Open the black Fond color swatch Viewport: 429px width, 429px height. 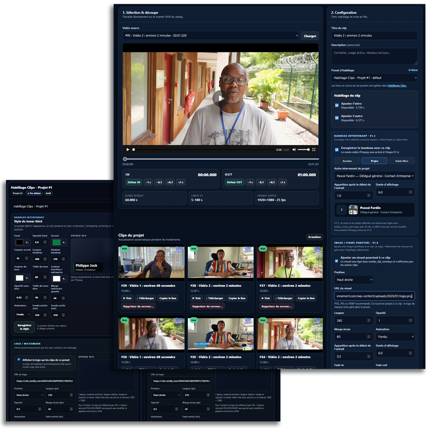(x=19, y=242)
